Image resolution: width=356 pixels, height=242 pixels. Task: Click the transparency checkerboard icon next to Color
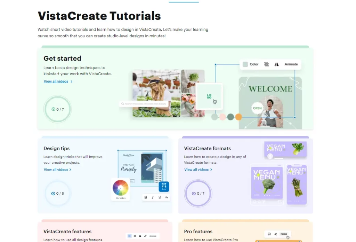click(267, 64)
